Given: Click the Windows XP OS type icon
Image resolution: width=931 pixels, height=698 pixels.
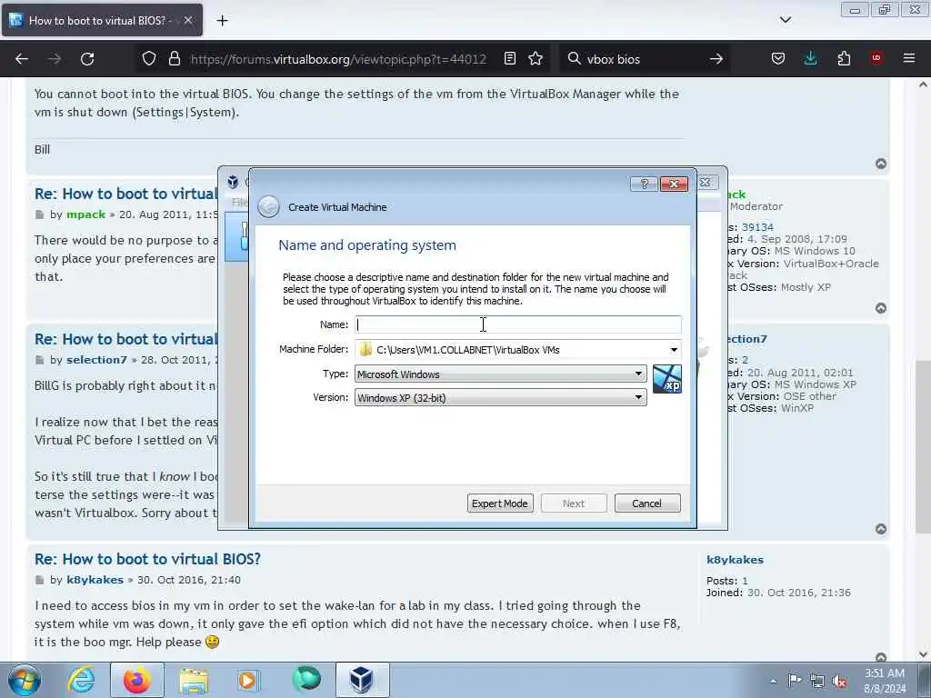Looking at the screenshot, I should pos(666,379).
